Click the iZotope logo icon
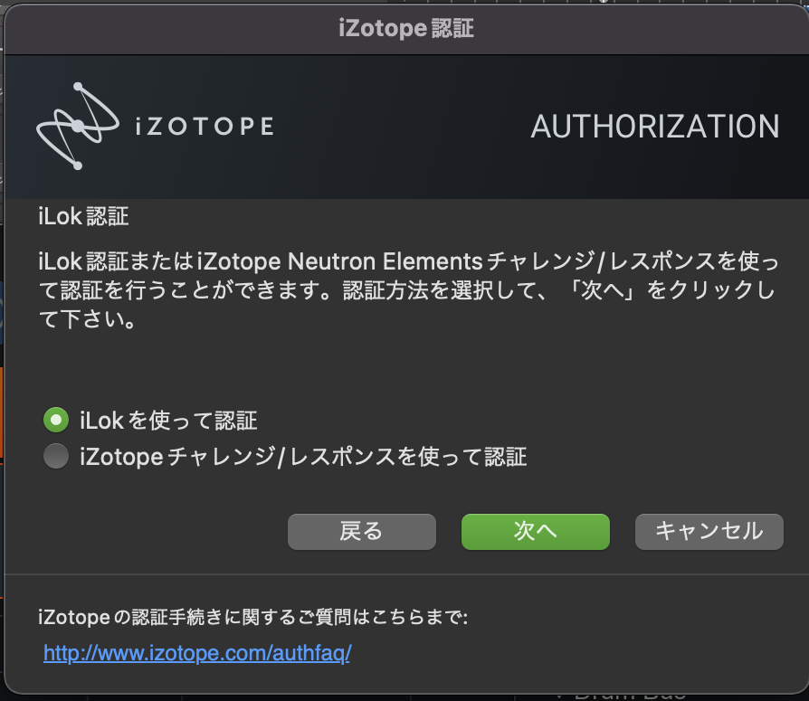The image size is (809, 701). click(x=78, y=126)
